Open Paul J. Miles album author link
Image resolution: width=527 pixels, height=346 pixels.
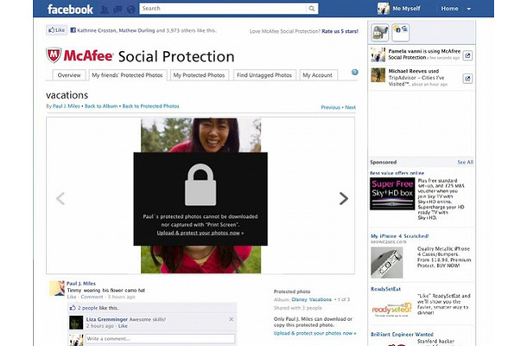[x=67, y=106]
